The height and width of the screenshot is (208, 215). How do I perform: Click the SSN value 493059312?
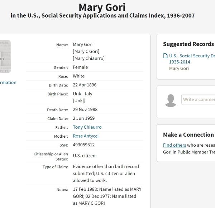coord(84,145)
